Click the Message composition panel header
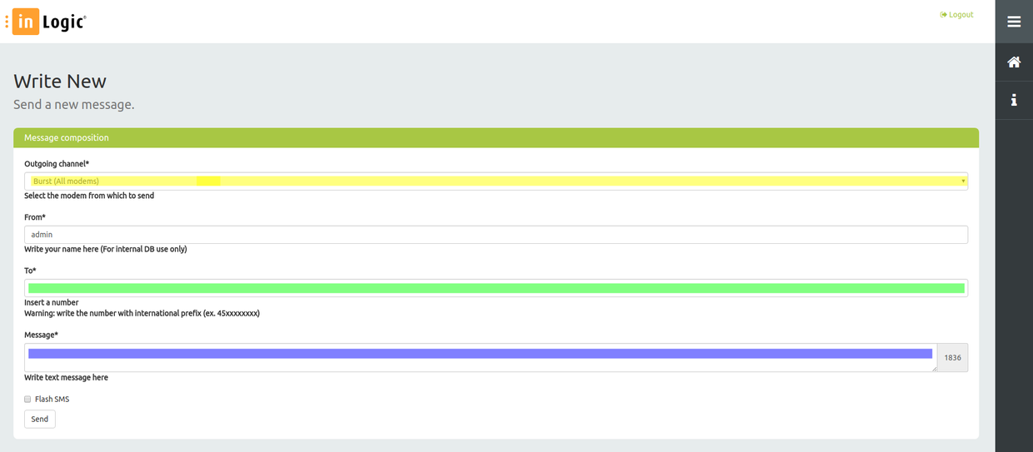1033x452 pixels. point(496,138)
